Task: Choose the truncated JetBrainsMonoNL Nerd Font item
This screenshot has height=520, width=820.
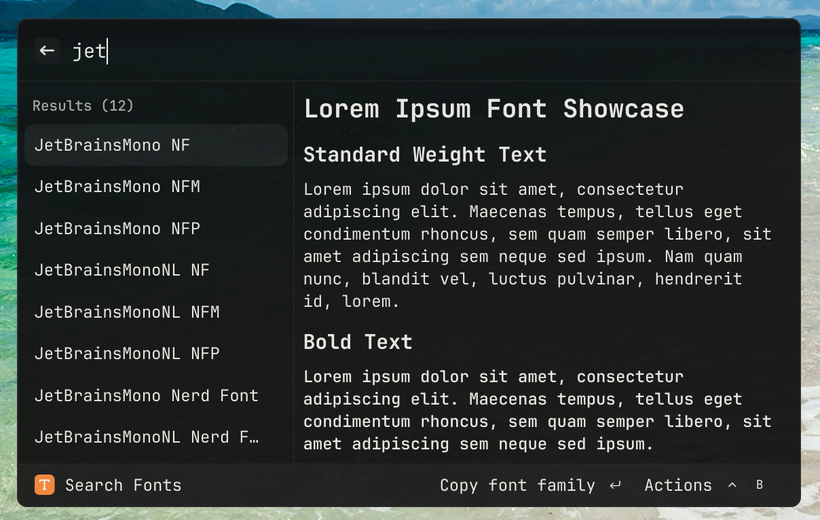Action: click(155, 437)
